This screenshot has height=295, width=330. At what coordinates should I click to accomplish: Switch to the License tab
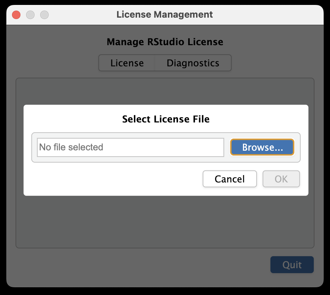pos(127,63)
